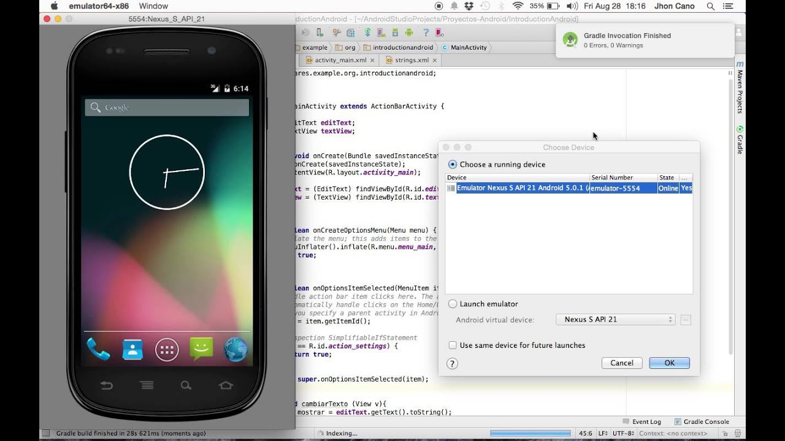Screen dimensions: 785x441
Task: Click the Gradle Invocation Finished notification
Action: tap(645, 40)
